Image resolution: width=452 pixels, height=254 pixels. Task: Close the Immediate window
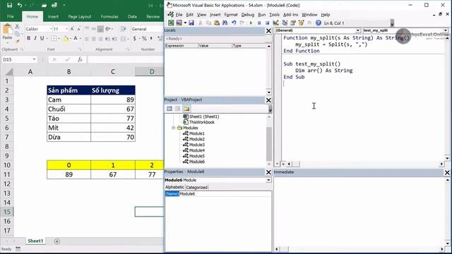click(x=447, y=172)
